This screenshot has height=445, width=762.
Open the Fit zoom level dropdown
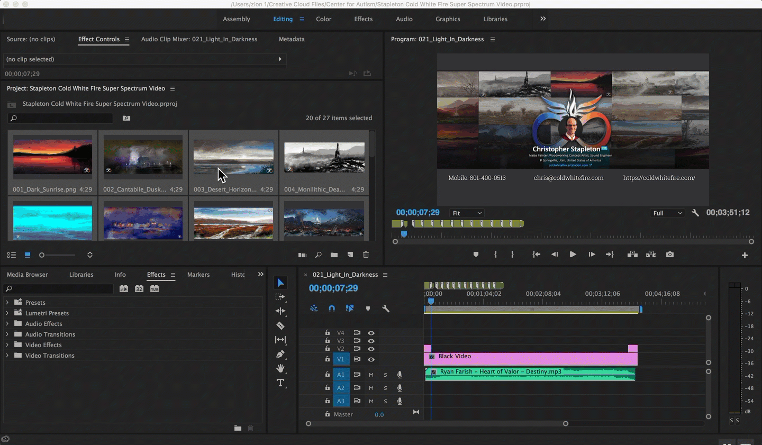click(466, 213)
